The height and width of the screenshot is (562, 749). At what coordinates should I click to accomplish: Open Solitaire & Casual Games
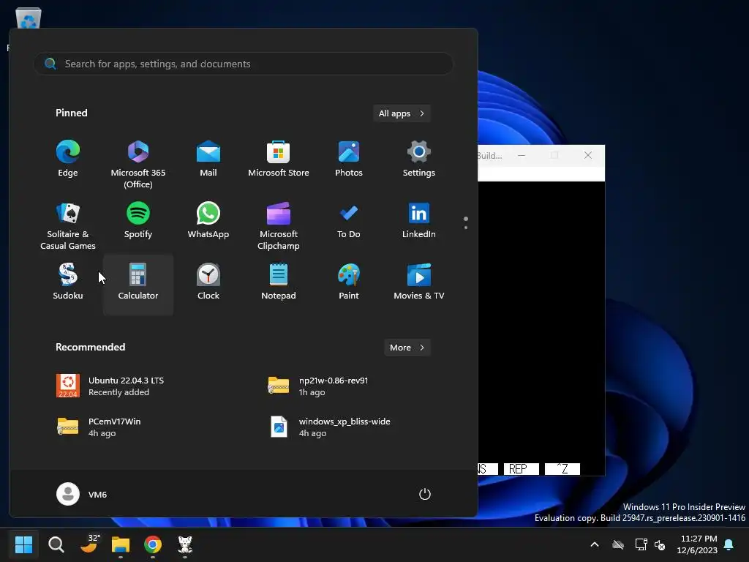(x=68, y=225)
